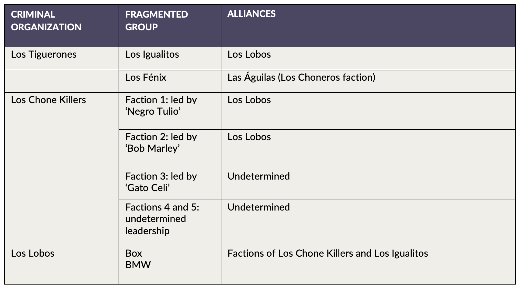Select Undetermined alliance for Faction 3
Screen dimensions: 520x290
click(258, 177)
